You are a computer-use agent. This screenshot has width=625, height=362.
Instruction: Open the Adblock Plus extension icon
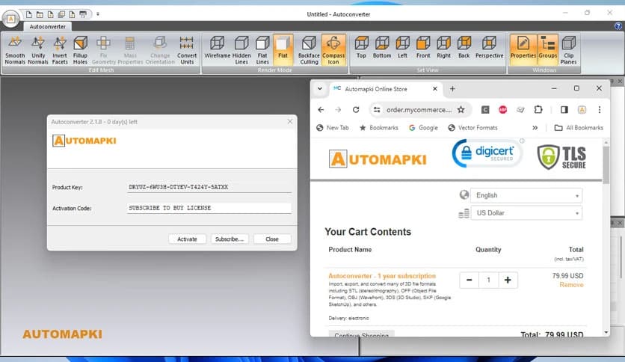click(x=502, y=110)
